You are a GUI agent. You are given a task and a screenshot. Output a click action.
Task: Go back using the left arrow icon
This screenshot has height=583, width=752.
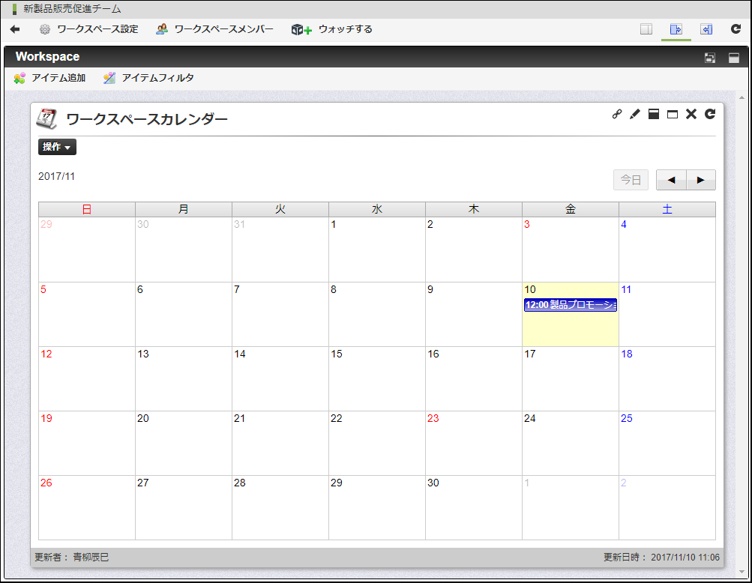[15, 29]
